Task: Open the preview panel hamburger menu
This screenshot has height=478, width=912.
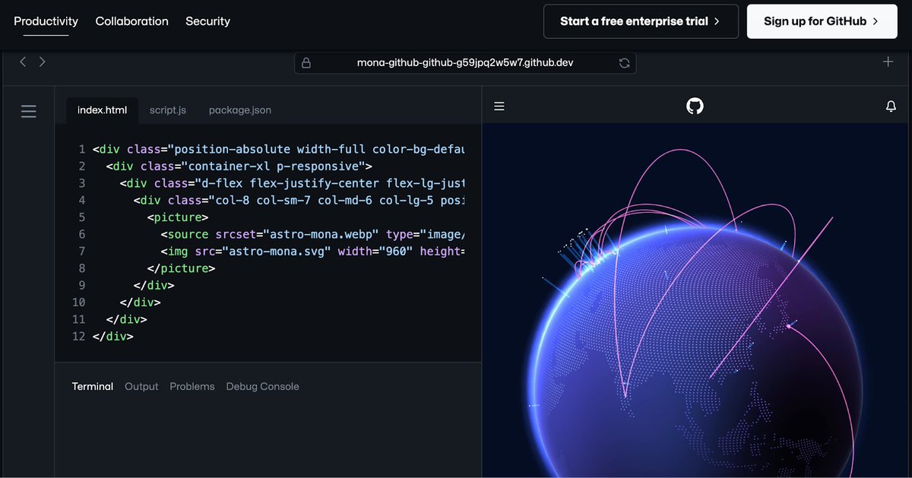Action: coord(499,106)
